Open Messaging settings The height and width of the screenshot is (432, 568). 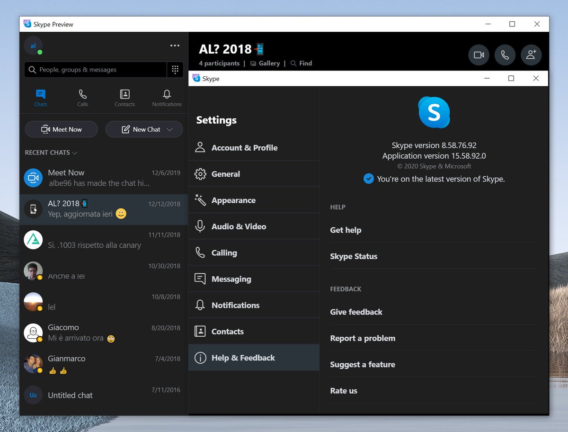point(231,279)
